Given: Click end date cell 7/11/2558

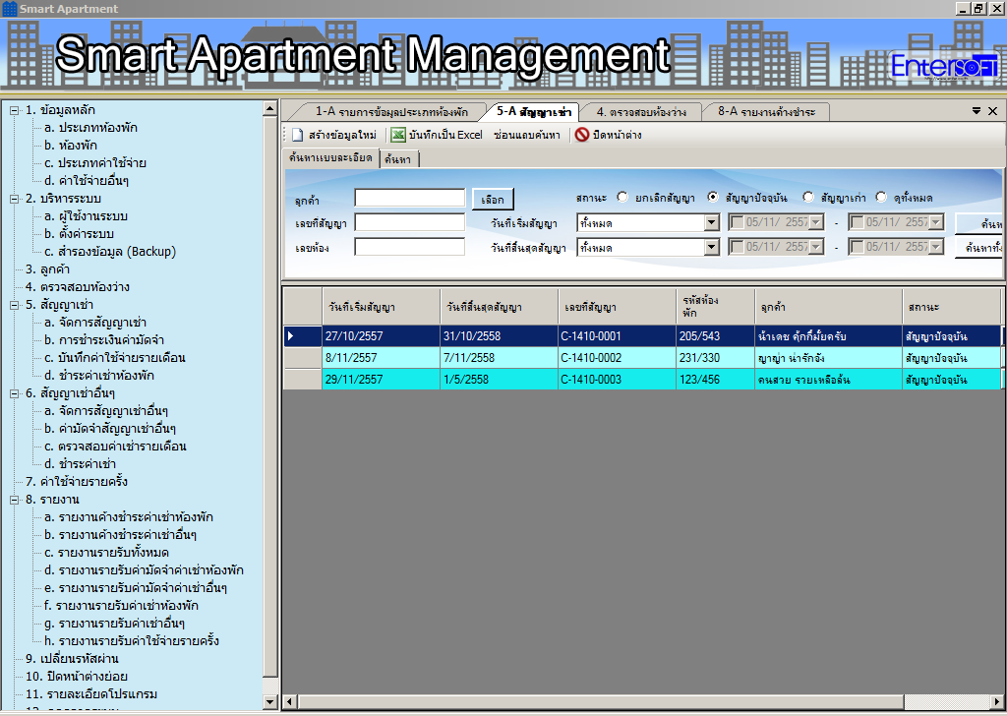Looking at the screenshot, I should [499, 358].
